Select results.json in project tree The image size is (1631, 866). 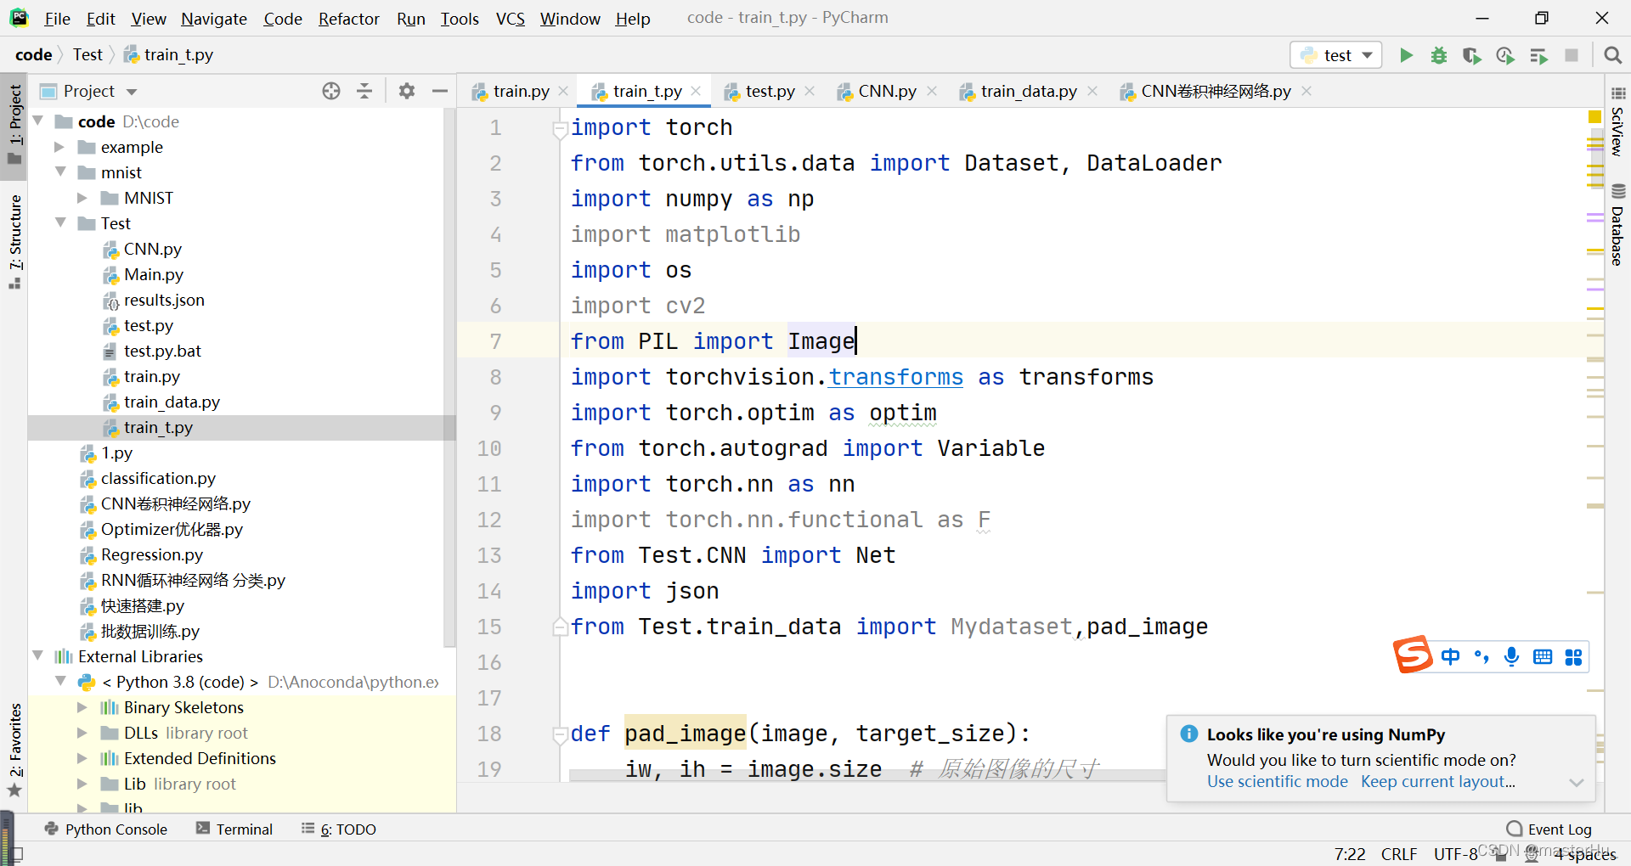[164, 300]
